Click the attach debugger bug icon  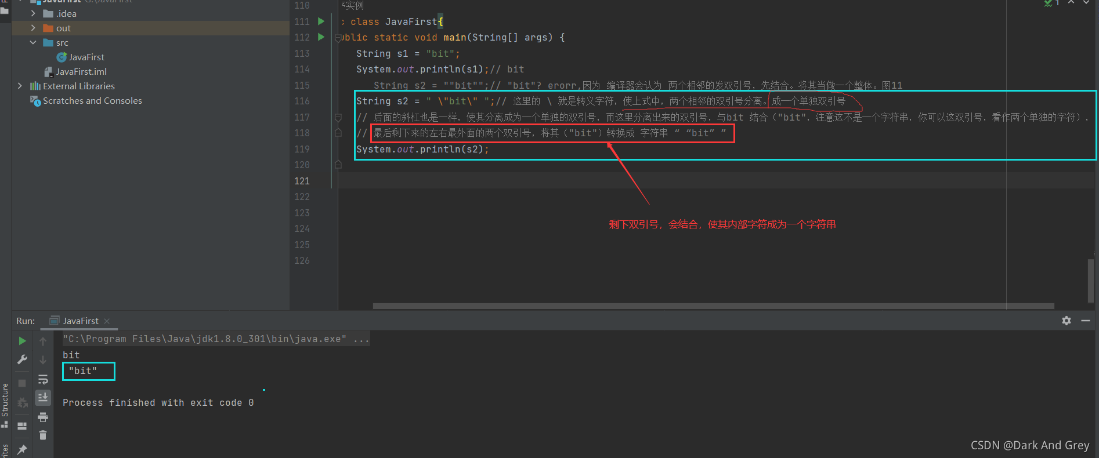click(22, 402)
